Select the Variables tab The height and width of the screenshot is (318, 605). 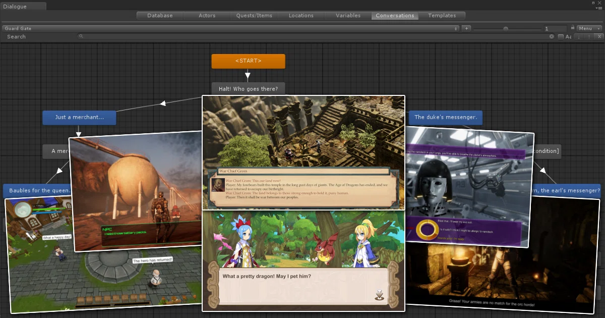348,16
